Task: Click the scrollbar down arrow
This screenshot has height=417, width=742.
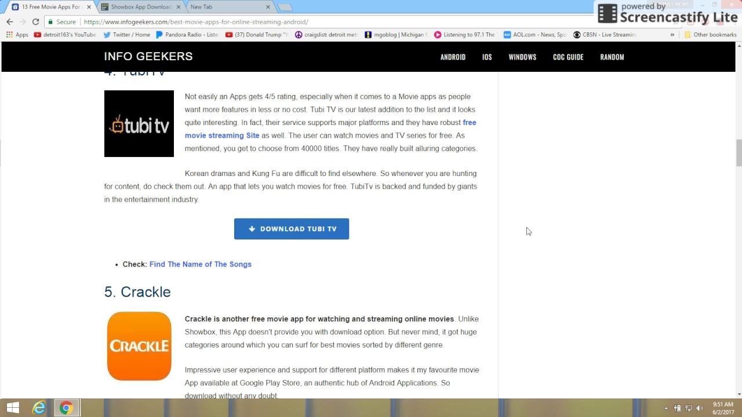Action: pos(739,394)
